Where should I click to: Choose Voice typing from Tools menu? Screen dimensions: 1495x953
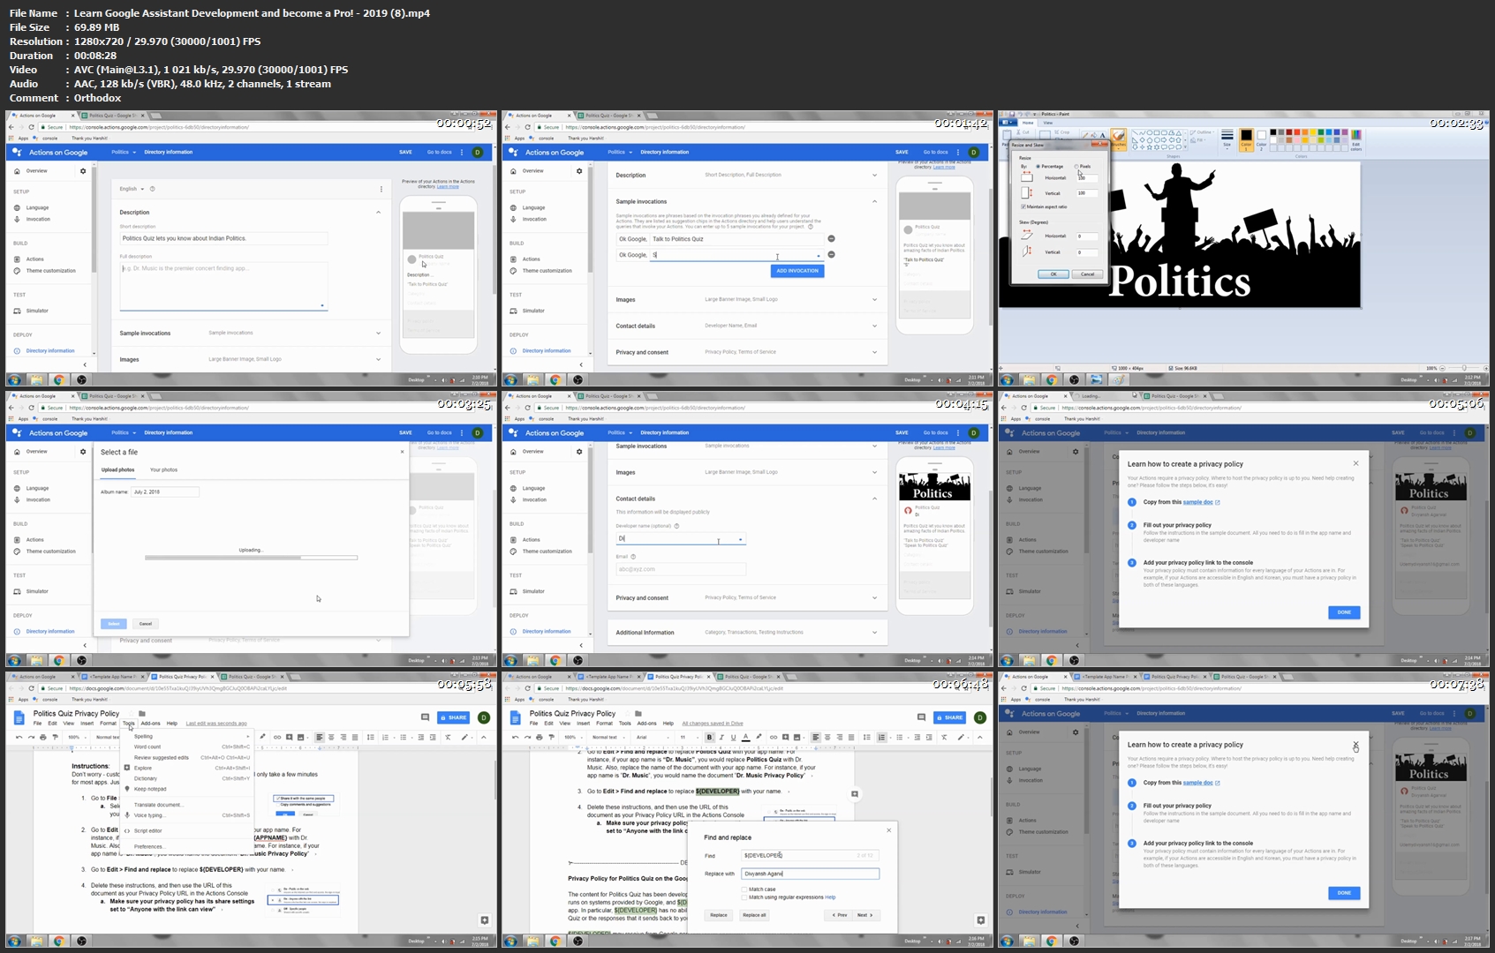pyautogui.click(x=188, y=815)
